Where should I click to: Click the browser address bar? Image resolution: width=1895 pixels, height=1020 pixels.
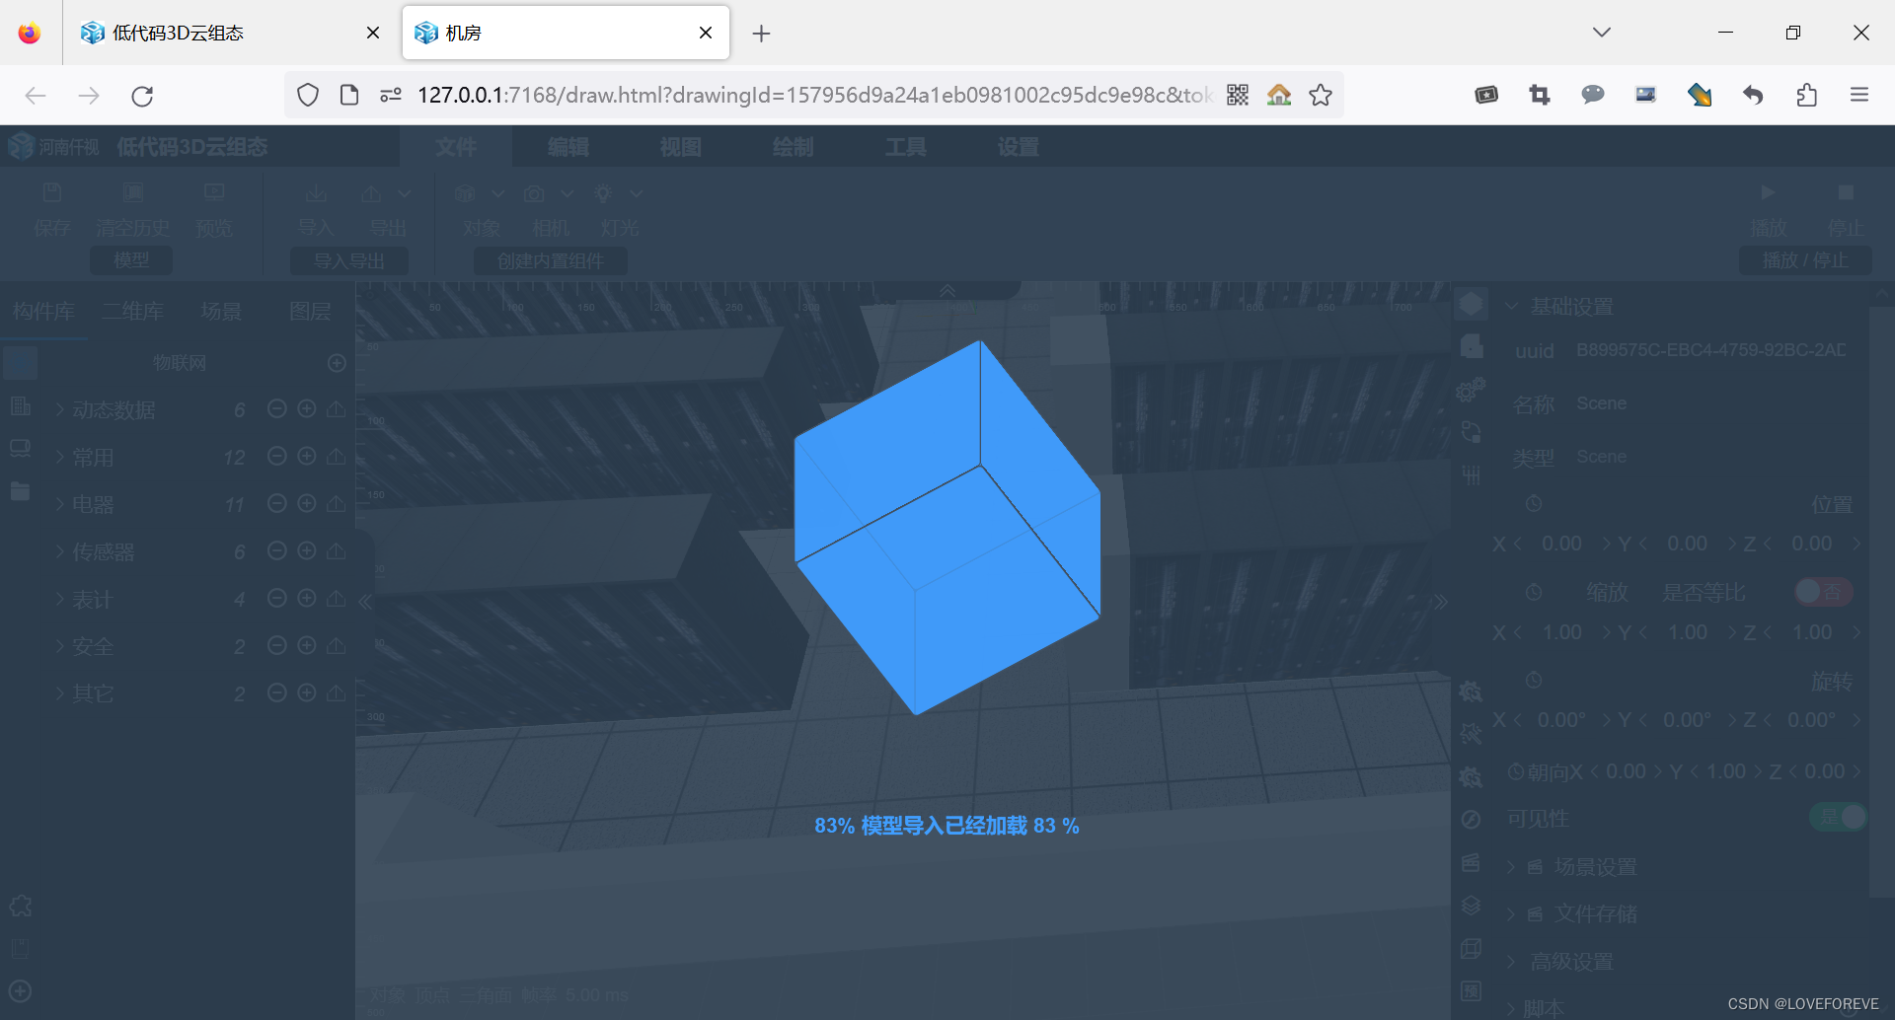coord(814,95)
